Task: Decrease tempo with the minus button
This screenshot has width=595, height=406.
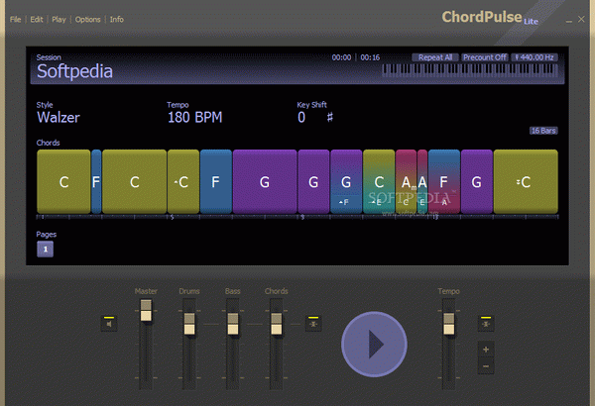Action: pos(486,366)
